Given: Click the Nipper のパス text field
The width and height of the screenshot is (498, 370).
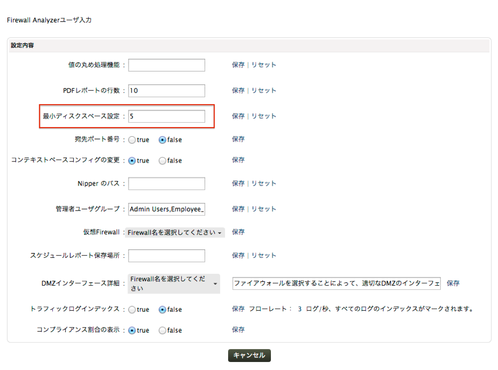Looking at the screenshot, I should (x=166, y=184).
